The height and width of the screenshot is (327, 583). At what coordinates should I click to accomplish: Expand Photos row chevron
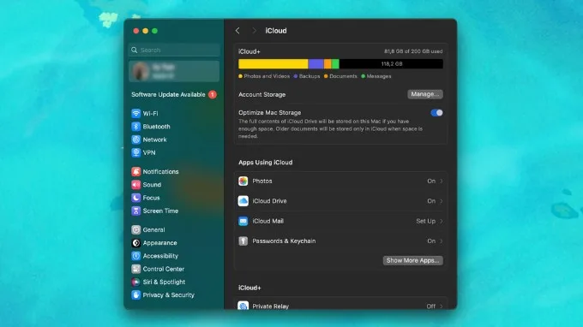[442, 181]
